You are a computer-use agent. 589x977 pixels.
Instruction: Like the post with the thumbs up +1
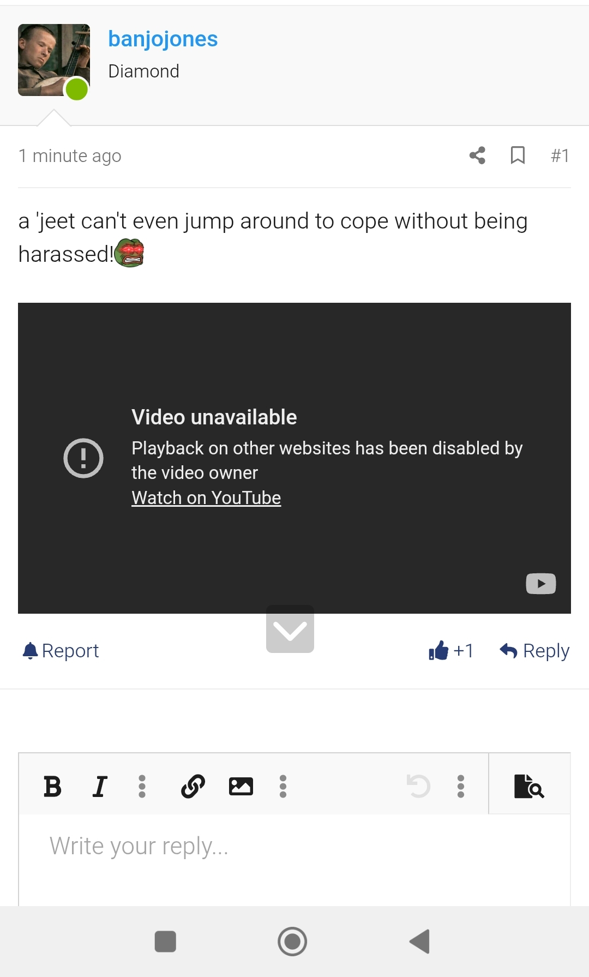451,650
